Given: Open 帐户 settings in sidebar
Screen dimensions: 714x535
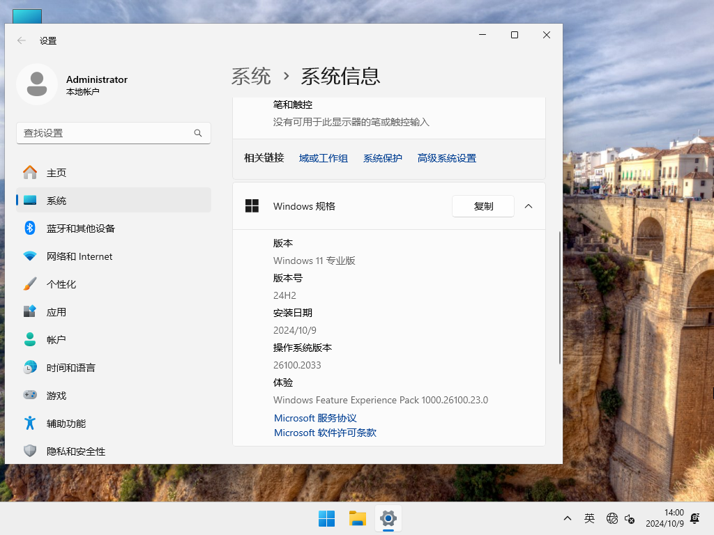Looking at the screenshot, I should [57, 339].
